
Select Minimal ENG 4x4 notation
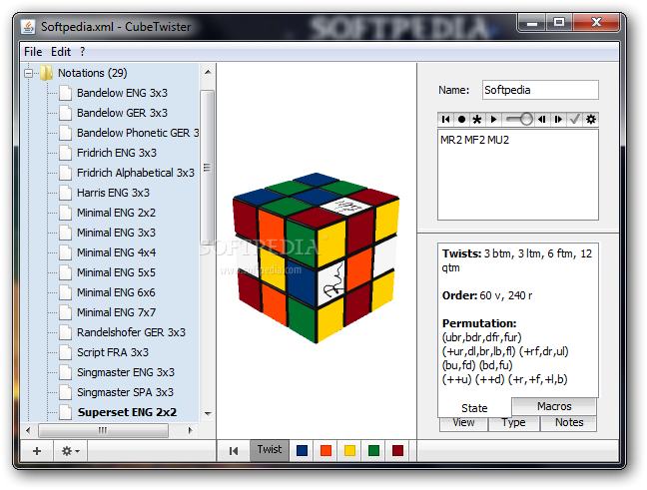(116, 252)
